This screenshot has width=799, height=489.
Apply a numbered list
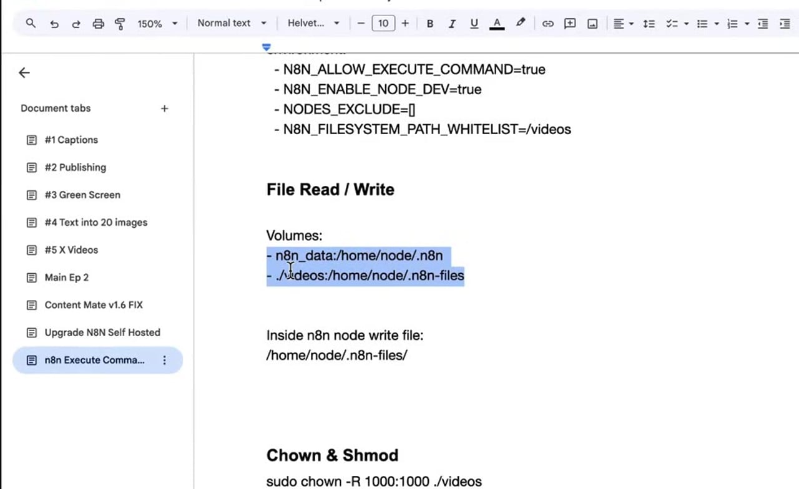[x=733, y=24]
